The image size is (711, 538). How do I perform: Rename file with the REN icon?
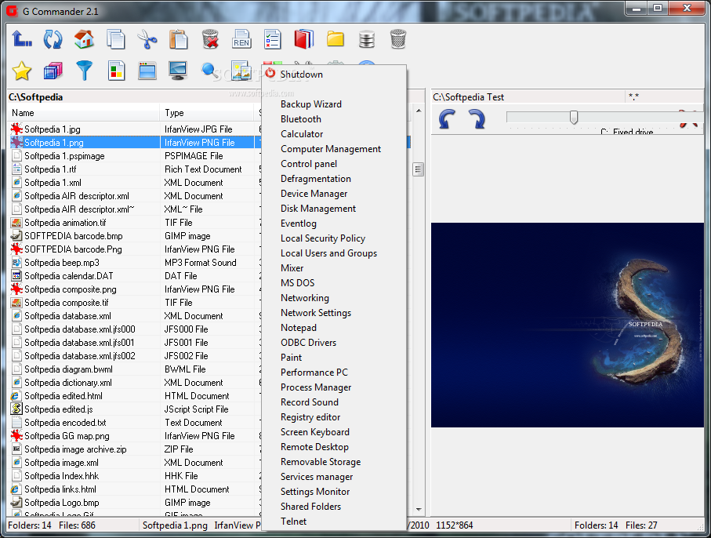(x=241, y=39)
